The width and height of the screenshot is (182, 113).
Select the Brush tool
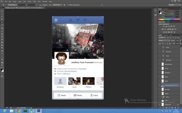(2, 31)
